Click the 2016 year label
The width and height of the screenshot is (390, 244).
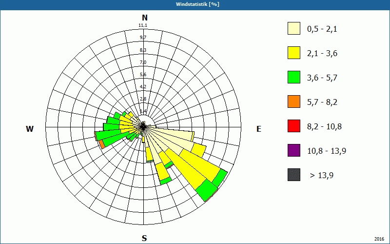[379, 239]
